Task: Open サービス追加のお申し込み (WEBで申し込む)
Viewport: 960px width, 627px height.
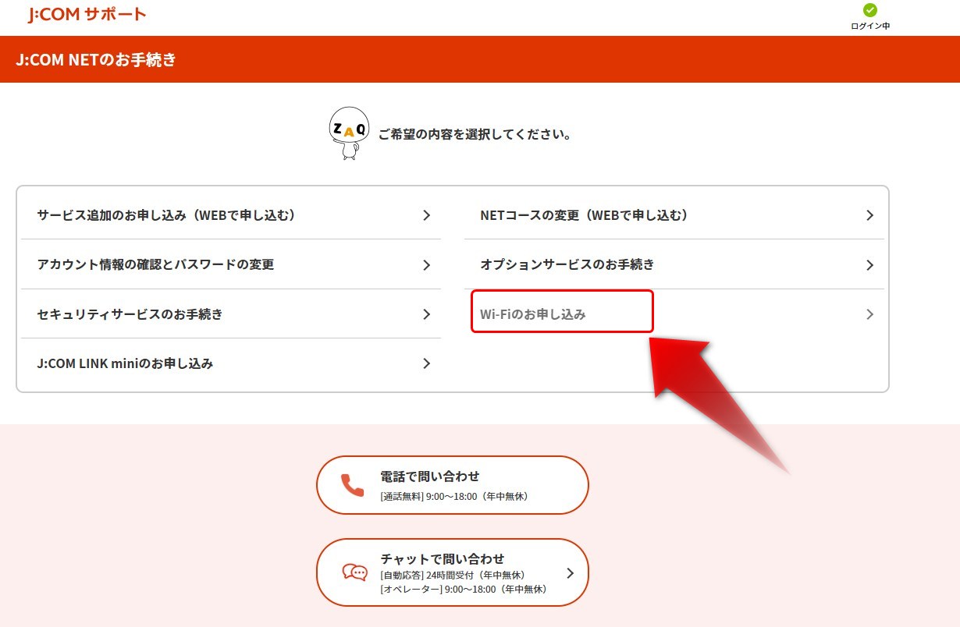Action: [x=166, y=215]
